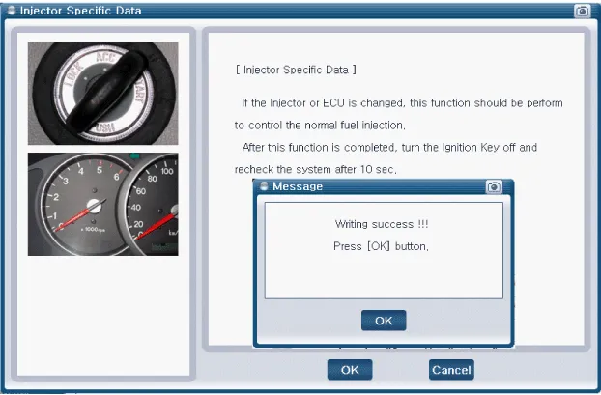This screenshot has height=395, width=601.
Task: Click the app icon beside Injector Specific Data title
Action: click(11, 11)
